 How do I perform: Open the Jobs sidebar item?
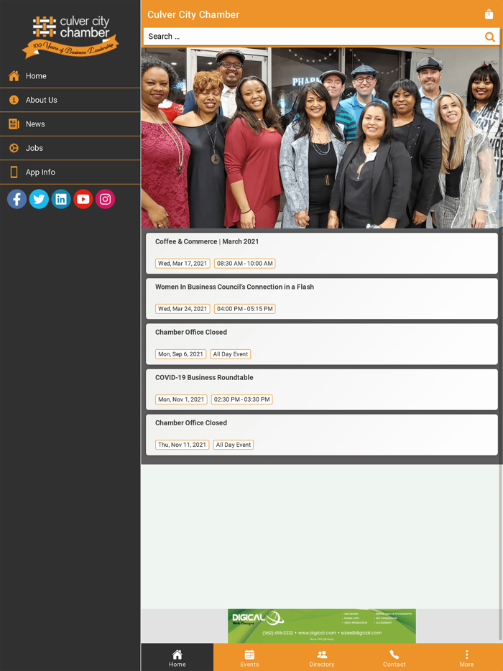(x=70, y=148)
